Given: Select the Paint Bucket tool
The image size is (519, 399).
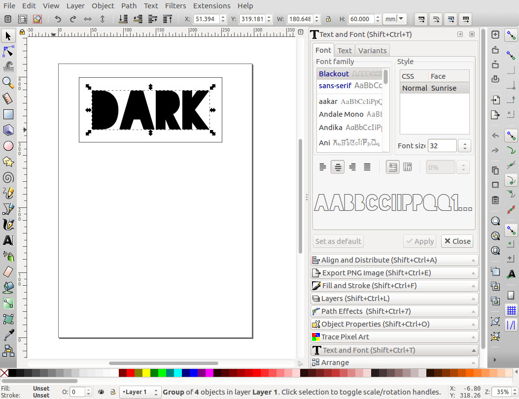Looking at the screenshot, I should (x=8, y=288).
